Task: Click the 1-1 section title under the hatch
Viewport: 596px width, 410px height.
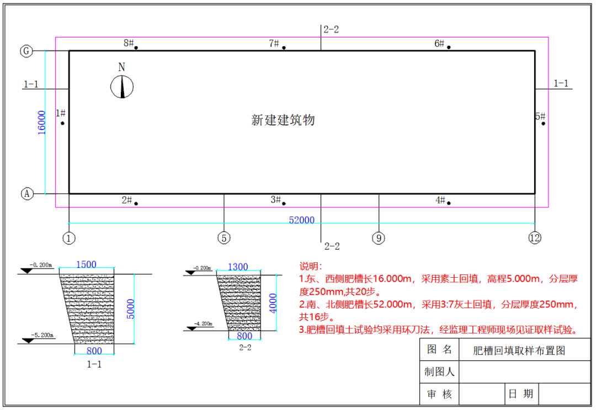Action: [94, 364]
